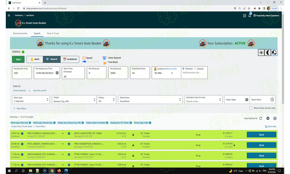Open Photoshop from the taskbar
290x174 pixels.
[x=45, y=171]
